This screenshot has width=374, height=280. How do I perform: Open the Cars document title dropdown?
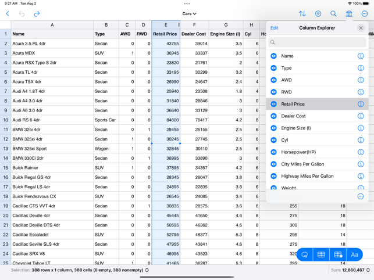189,14
